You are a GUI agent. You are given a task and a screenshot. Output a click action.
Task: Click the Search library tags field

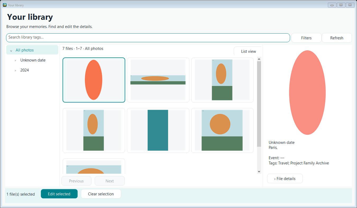(x=148, y=38)
